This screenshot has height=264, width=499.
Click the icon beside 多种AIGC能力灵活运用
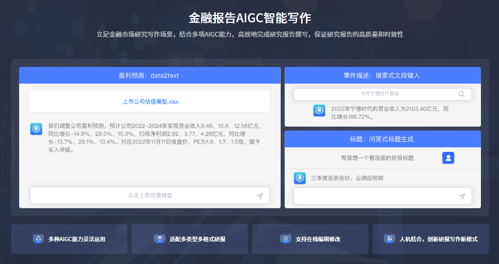click(x=39, y=239)
